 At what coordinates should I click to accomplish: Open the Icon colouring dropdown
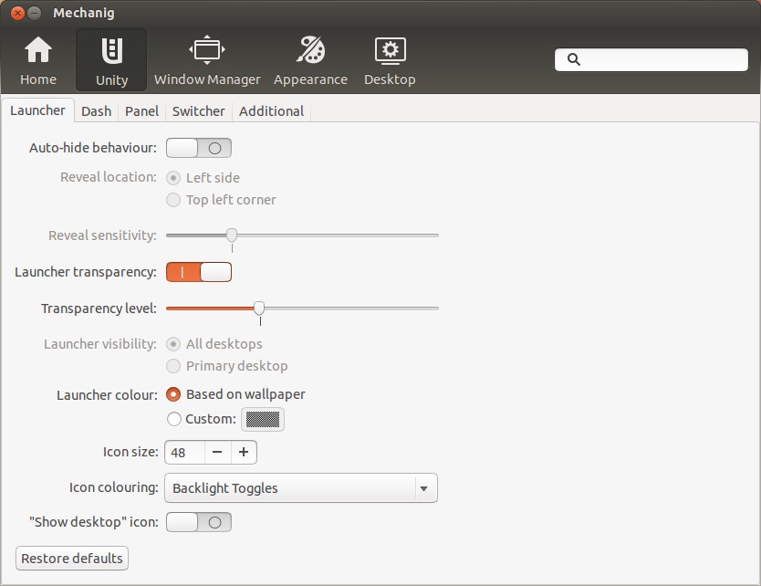[x=301, y=488]
